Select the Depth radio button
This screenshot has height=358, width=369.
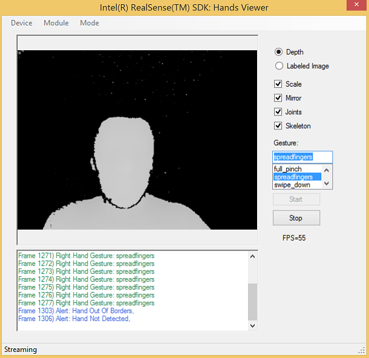(x=279, y=52)
